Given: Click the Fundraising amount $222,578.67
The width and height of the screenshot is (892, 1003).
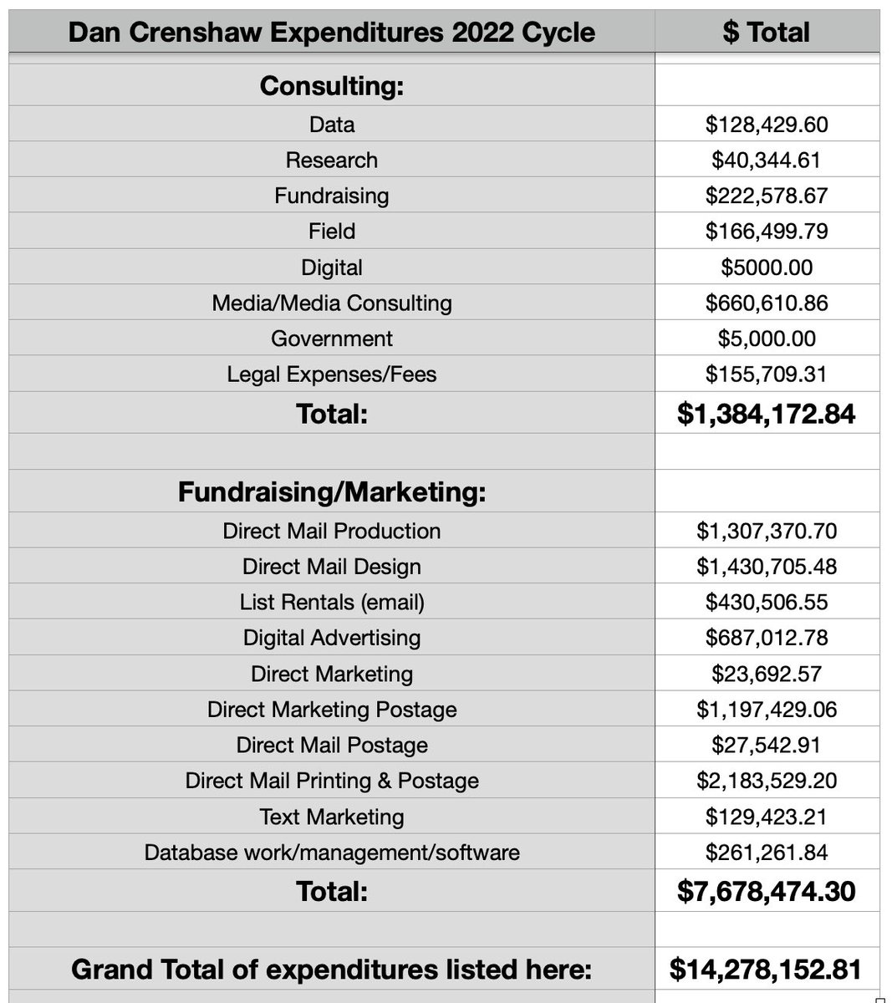Looking at the screenshot, I should point(766,196).
